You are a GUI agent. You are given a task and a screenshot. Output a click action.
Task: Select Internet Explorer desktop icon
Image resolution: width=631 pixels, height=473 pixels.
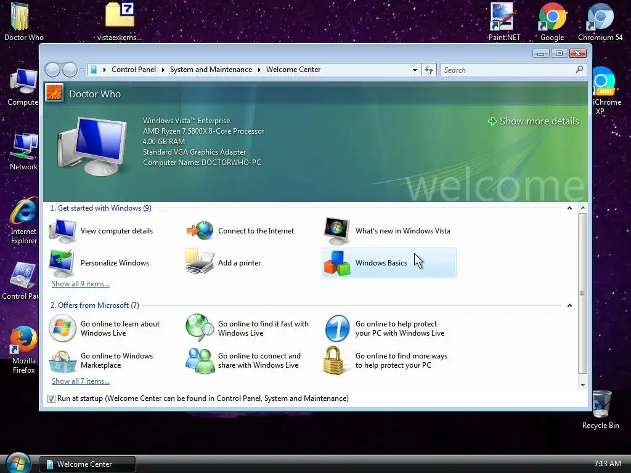(23, 221)
